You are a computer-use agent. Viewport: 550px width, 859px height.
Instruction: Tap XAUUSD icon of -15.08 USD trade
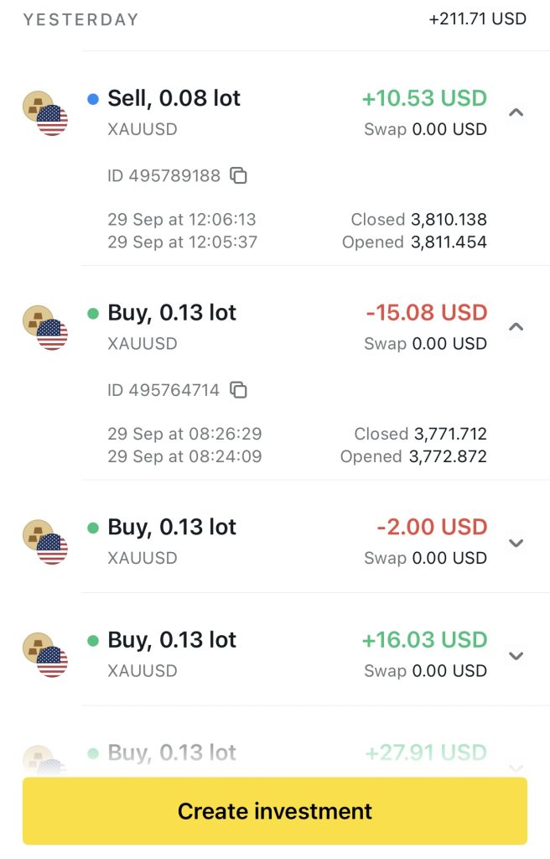44,327
